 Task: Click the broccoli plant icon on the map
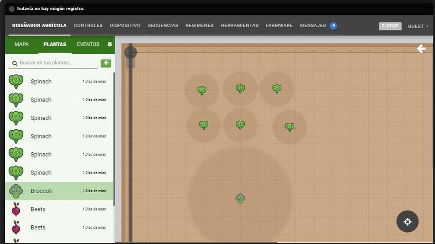coord(240,198)
